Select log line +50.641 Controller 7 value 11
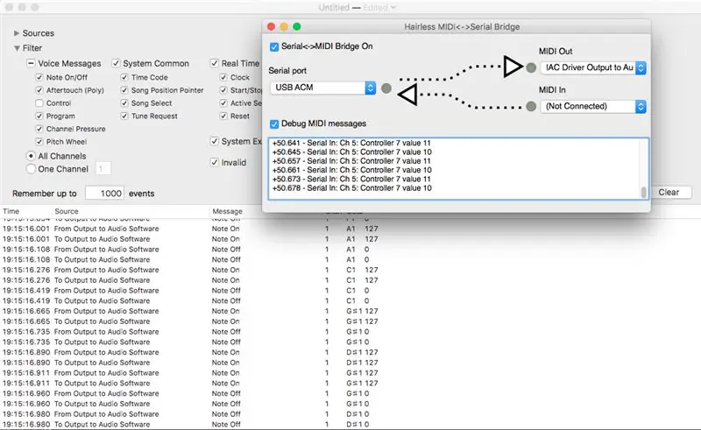 351,143
